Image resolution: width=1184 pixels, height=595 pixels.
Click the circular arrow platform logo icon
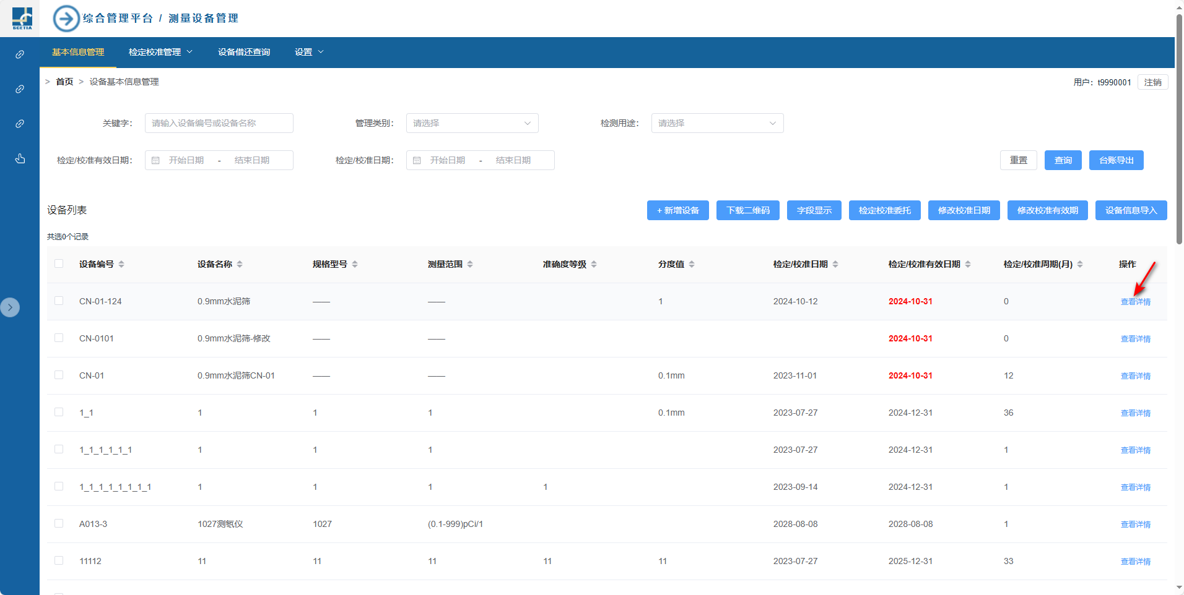coord(66,19)
